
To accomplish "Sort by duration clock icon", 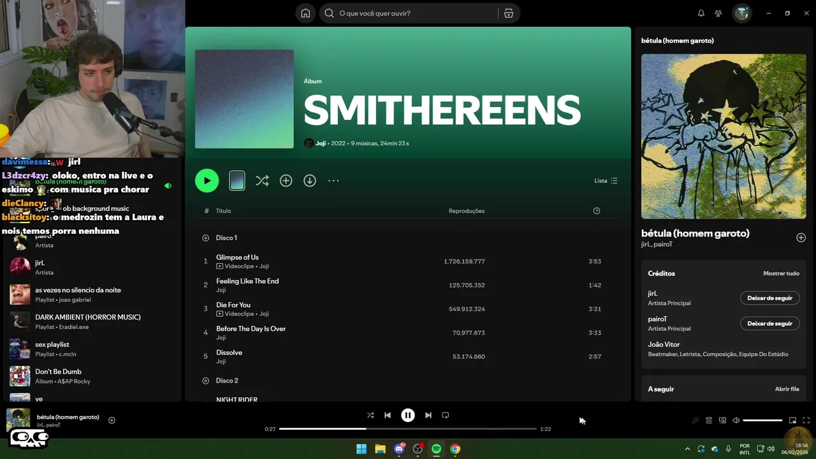I will point(597,211).
